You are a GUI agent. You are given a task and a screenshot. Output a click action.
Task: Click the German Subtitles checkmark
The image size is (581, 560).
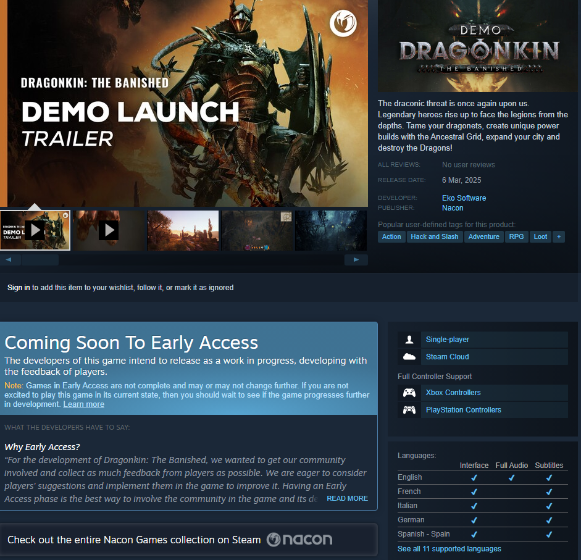(549, 520)
